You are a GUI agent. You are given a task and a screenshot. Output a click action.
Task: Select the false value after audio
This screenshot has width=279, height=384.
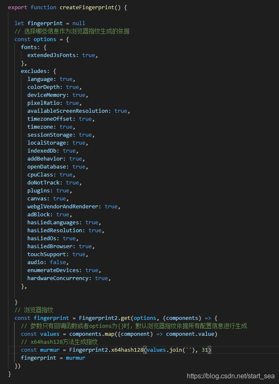tap(58, 262)
